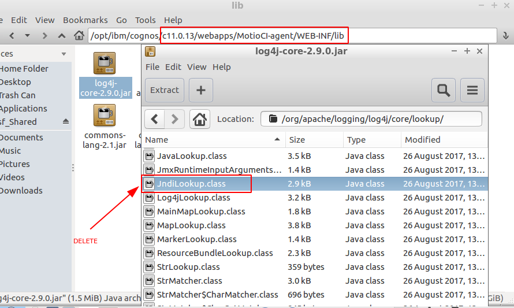Viewport: 514px width, 308px height.
Task: Open Bookmarks menu
Action: (x=85, y=20)
